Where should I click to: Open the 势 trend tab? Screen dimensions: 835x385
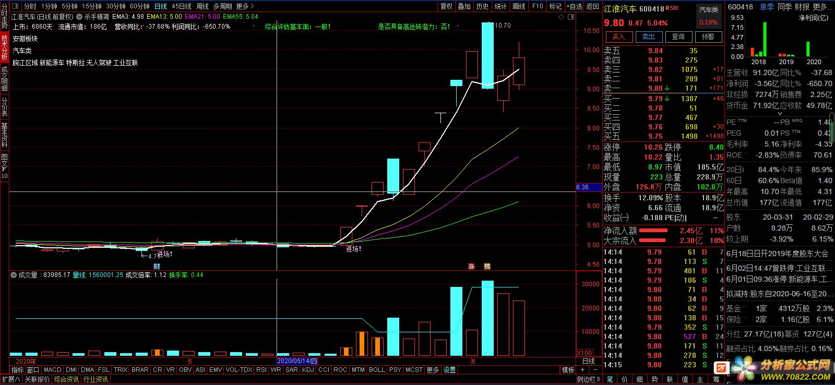point(655,379)
